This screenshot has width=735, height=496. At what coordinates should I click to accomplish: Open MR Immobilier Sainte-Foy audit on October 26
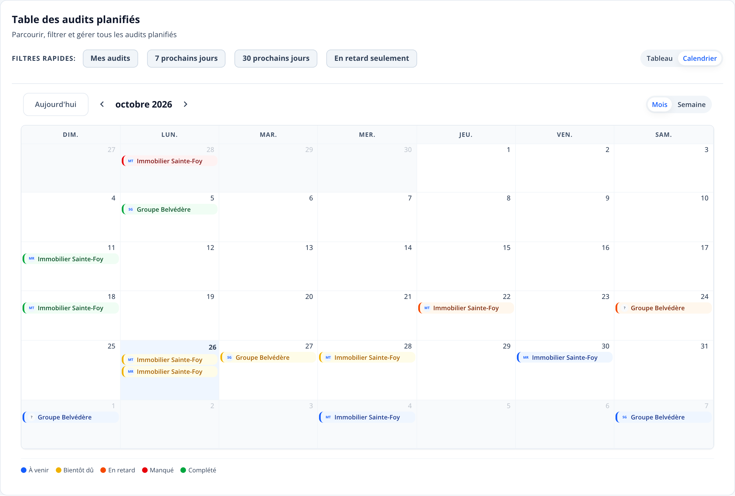click(x=170, y=372)
